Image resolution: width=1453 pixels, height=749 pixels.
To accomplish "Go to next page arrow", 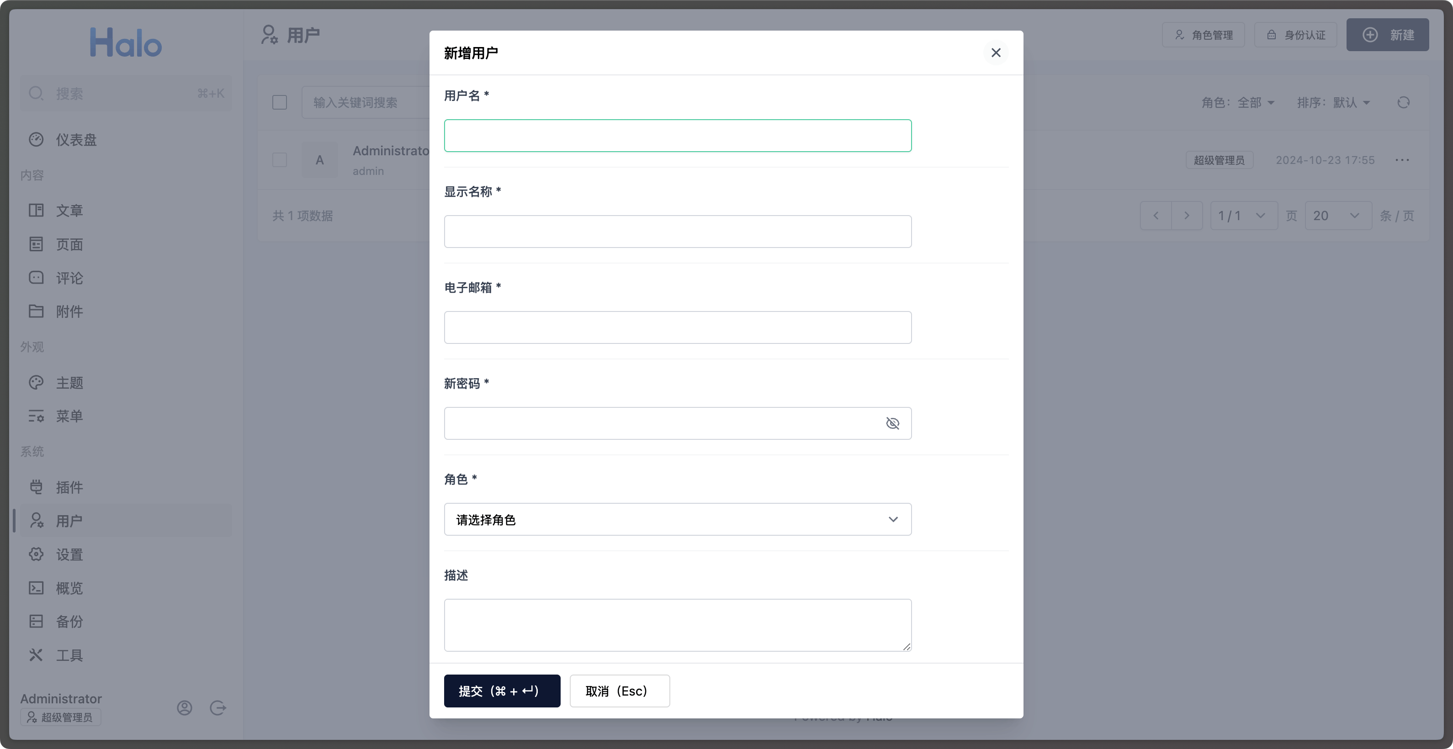I will 1187,216.
